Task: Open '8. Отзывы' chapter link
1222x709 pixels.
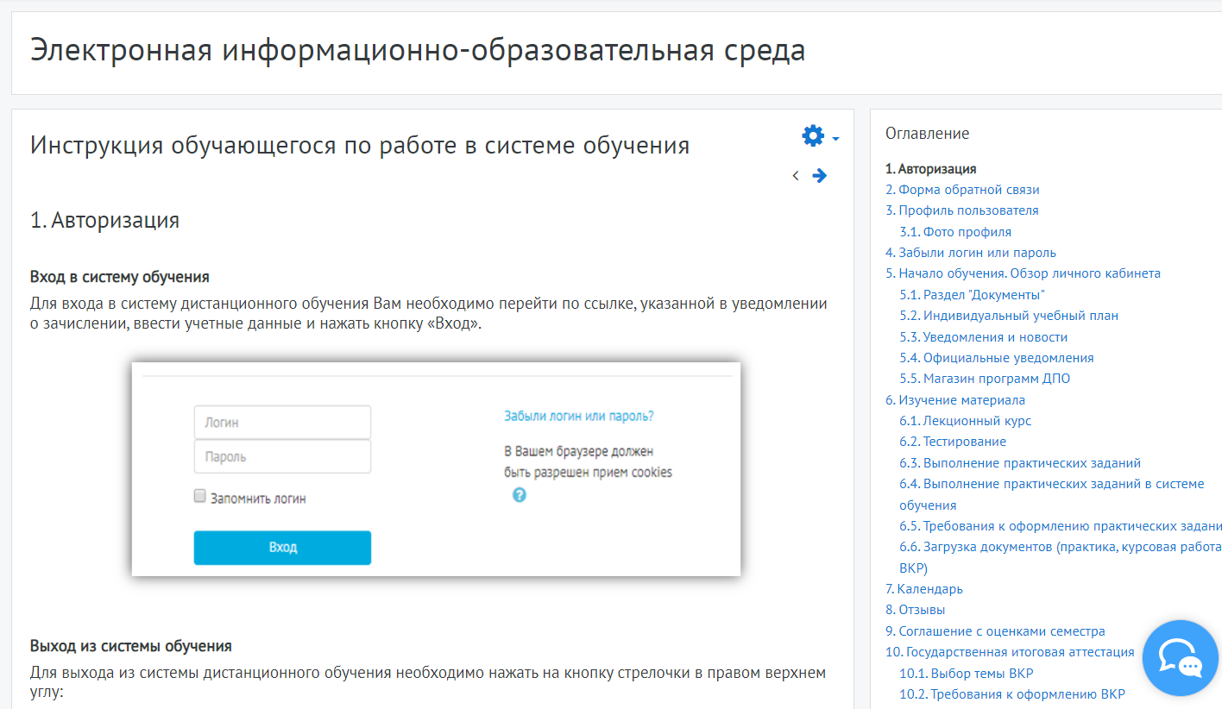Action: tap(915, 610)
